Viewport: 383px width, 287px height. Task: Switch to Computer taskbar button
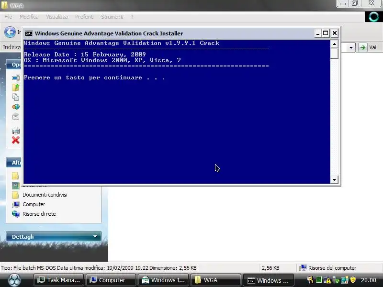[x=111, y=280]
